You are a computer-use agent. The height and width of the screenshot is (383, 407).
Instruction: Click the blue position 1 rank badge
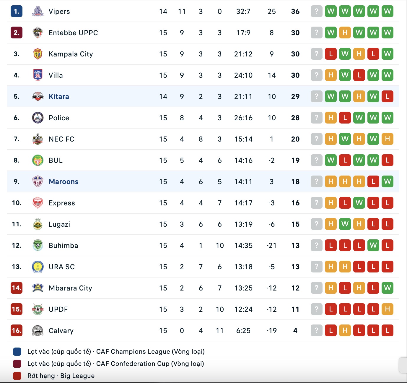coord(17,12)
